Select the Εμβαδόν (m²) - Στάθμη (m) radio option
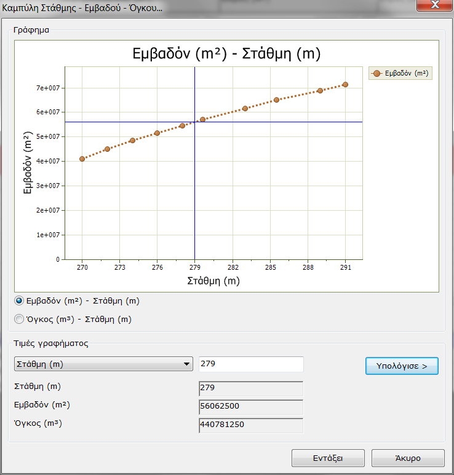 click(20, 300)
